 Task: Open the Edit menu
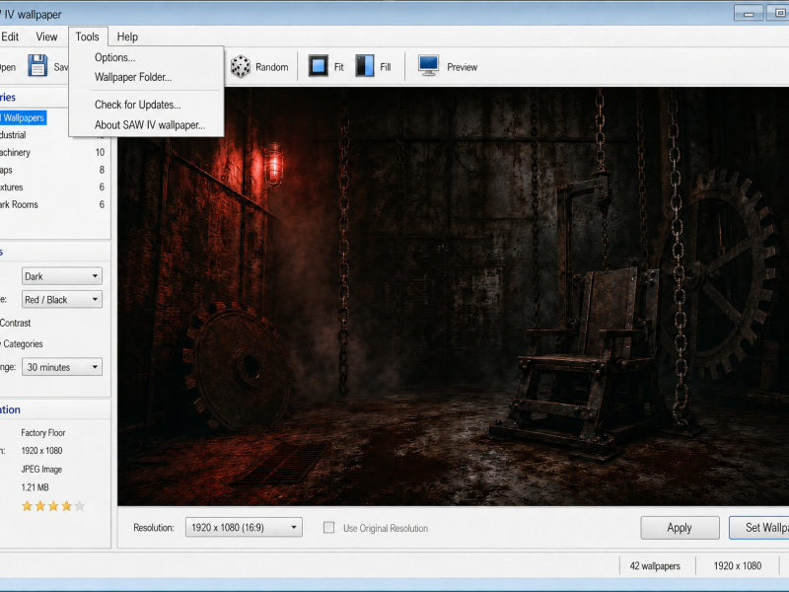10,37
